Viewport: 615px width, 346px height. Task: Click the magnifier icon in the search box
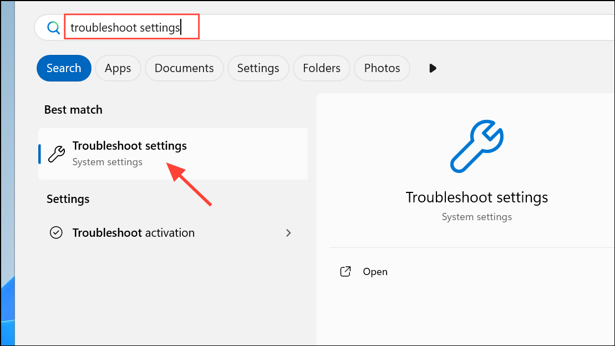point(53,28)
